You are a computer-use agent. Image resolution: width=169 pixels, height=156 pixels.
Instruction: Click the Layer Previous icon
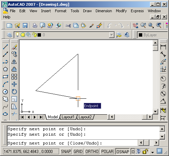pyautogui.click(x=127, y=35)
